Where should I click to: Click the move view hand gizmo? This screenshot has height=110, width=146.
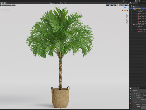click(127, 17)
